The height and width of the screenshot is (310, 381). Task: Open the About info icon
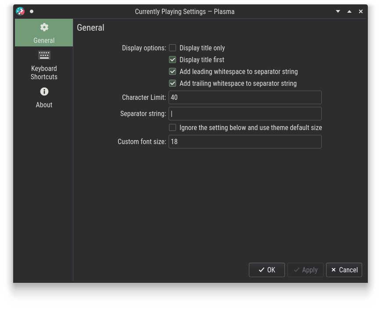click(x=44, y=92)
